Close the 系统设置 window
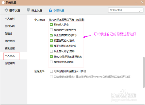 pyautogui.click(x=142, y=2)
